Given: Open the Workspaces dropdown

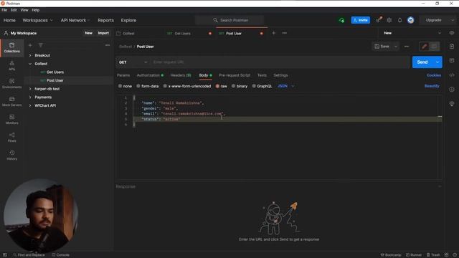Looking at the screenshot, I should 37,20.
